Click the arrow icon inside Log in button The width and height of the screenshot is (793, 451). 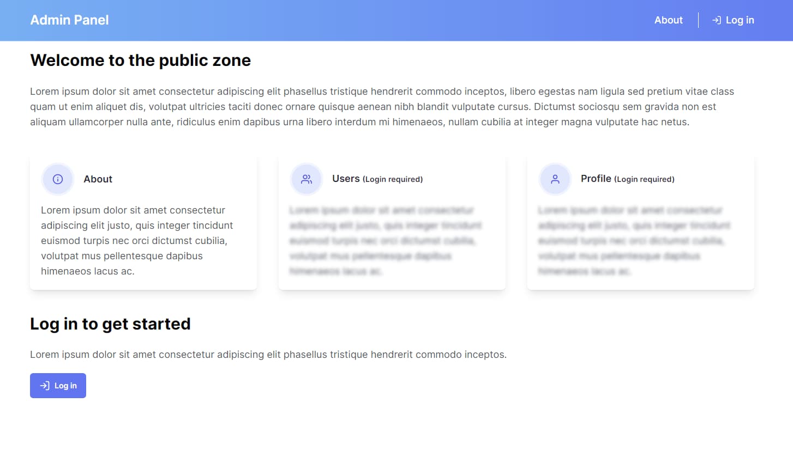pyautogui.click(x=45, y=386)
